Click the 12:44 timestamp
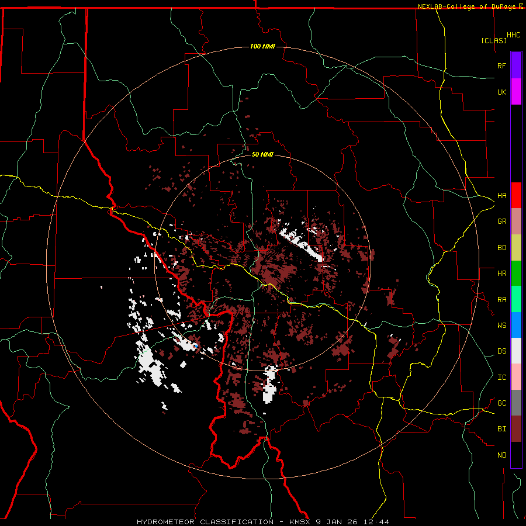Viewport: 526px width, 526px height. pyautogui.click(x=377, y=522)
